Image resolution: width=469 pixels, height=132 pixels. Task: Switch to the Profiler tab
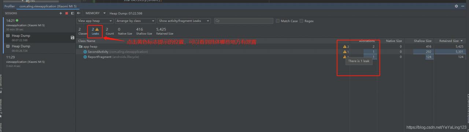click(x=10, y=6)
